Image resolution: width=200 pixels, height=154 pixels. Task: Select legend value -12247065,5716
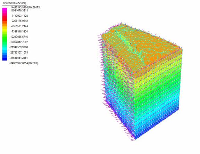pyautogui.click(x=19, y=37)
